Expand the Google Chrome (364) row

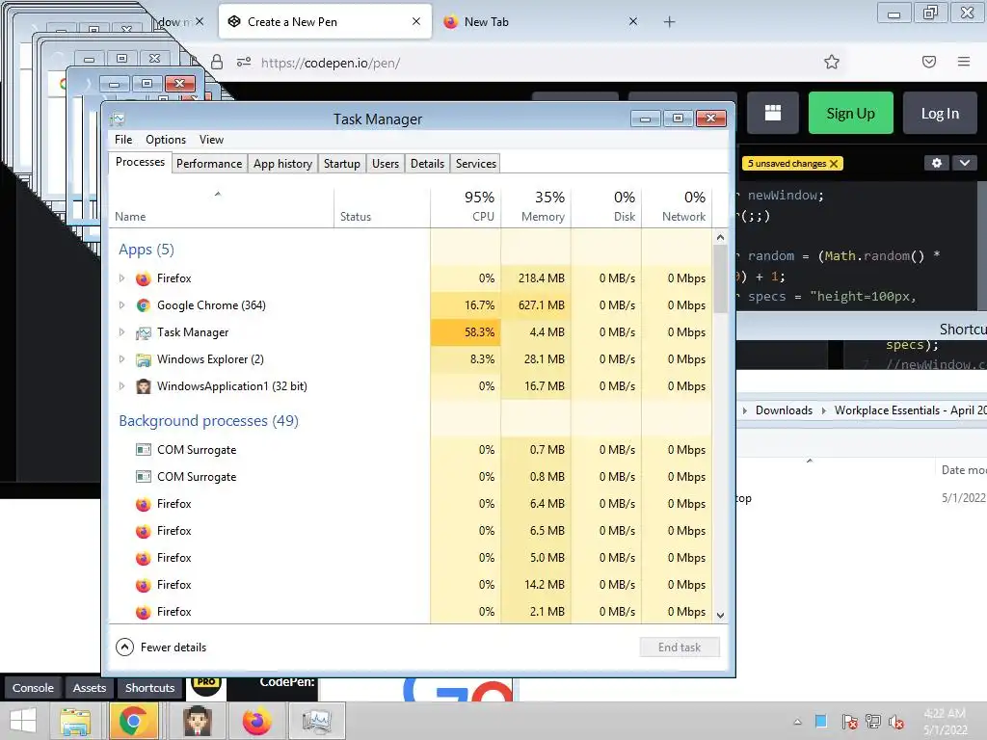[x=122, y=305]
